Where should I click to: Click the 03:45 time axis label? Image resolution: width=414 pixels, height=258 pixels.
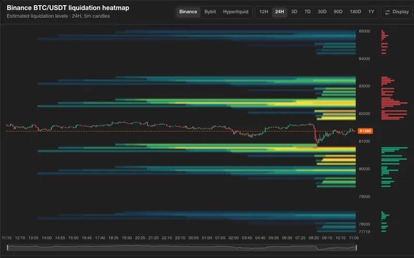[x=247, y=238]
